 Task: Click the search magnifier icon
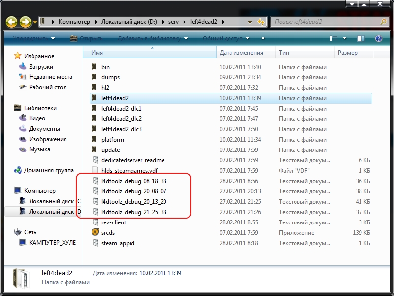coord(384,22)
